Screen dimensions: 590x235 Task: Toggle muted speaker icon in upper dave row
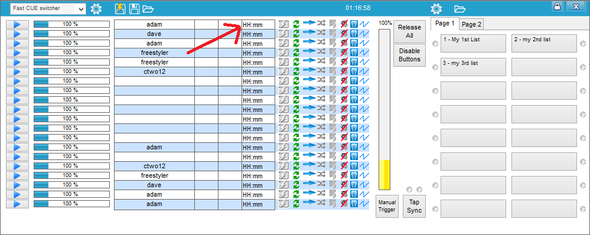[x=344, y=34]
